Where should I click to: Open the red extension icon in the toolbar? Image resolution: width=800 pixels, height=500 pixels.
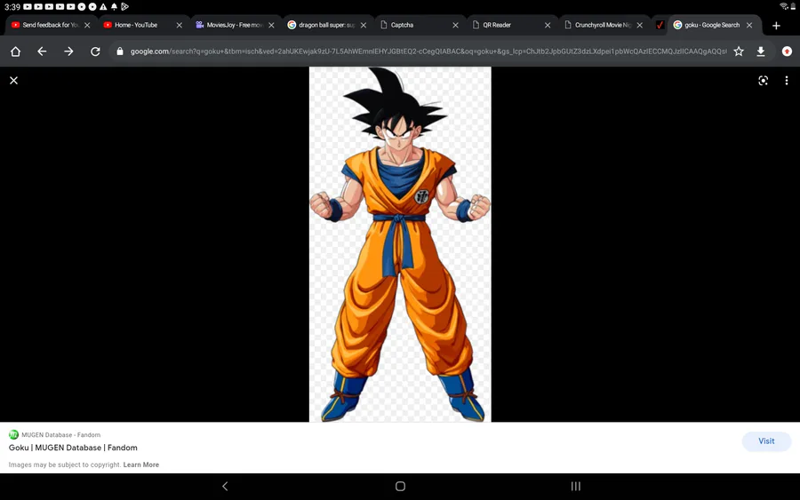(x=787, y=52)
